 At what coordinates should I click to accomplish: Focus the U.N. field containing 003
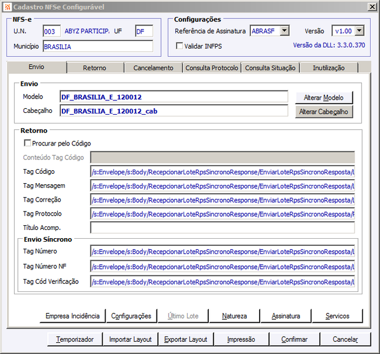tap(51, 31)
